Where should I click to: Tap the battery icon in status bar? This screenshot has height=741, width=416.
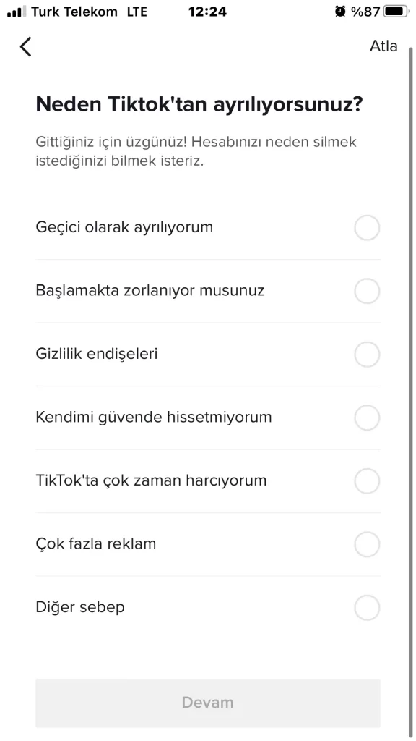(396, 12)
